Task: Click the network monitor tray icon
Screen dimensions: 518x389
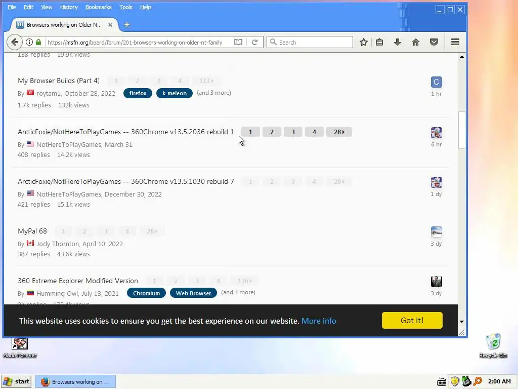Action: (x=466, y=381)
